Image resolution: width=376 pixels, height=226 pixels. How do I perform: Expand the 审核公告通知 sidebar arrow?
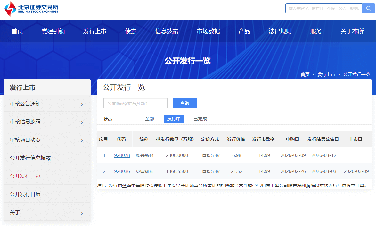tap(82, 104)
